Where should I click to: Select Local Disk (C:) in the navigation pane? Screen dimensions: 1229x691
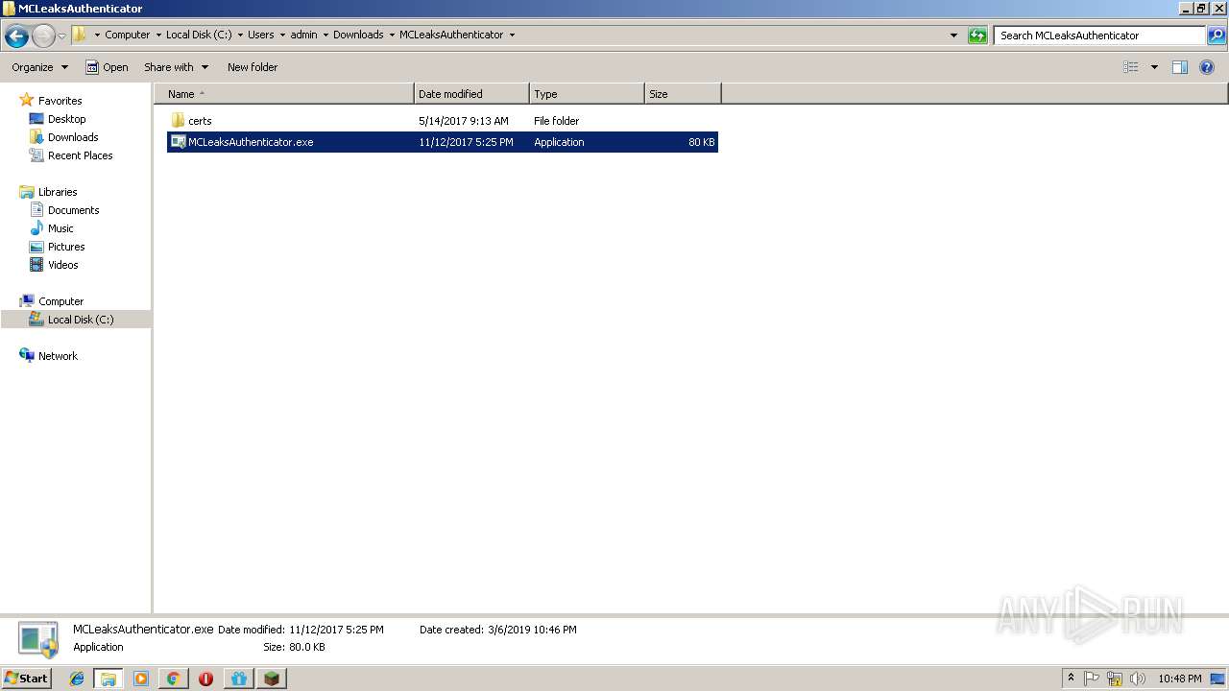coord(81,320)
